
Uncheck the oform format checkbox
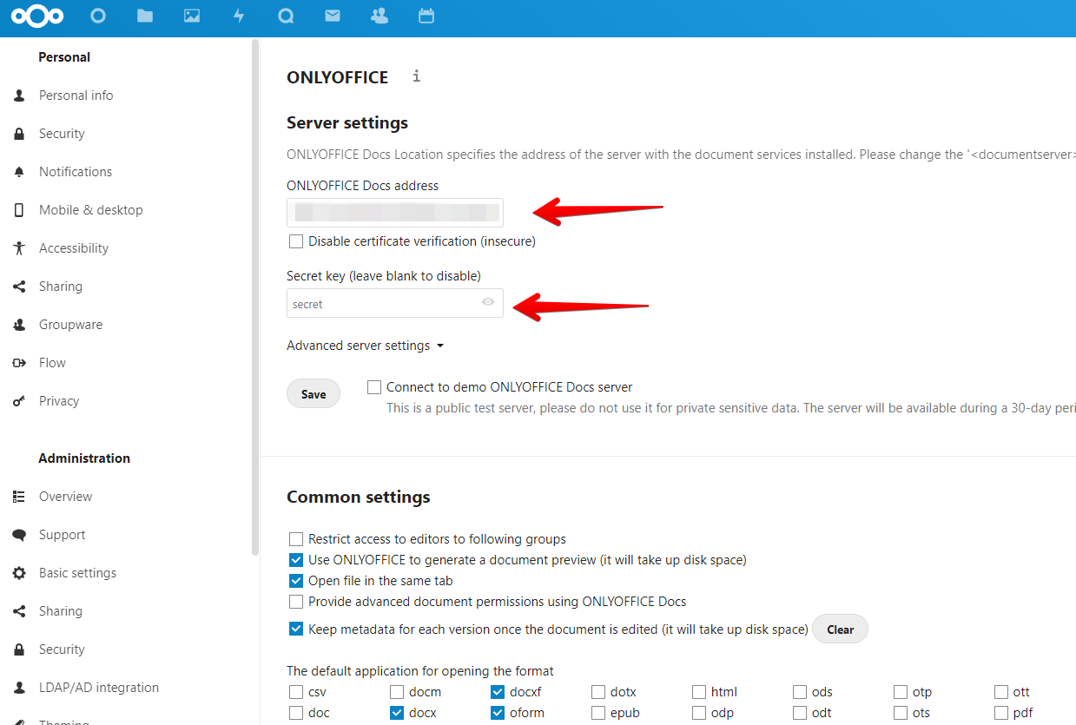click(x=498, y=713)
